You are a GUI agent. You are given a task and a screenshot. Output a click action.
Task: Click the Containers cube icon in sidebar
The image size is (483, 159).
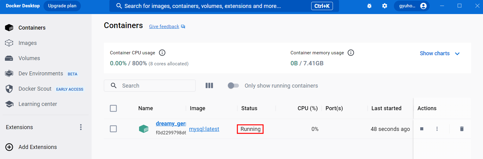pyautogui.click(x=9, y=28)
